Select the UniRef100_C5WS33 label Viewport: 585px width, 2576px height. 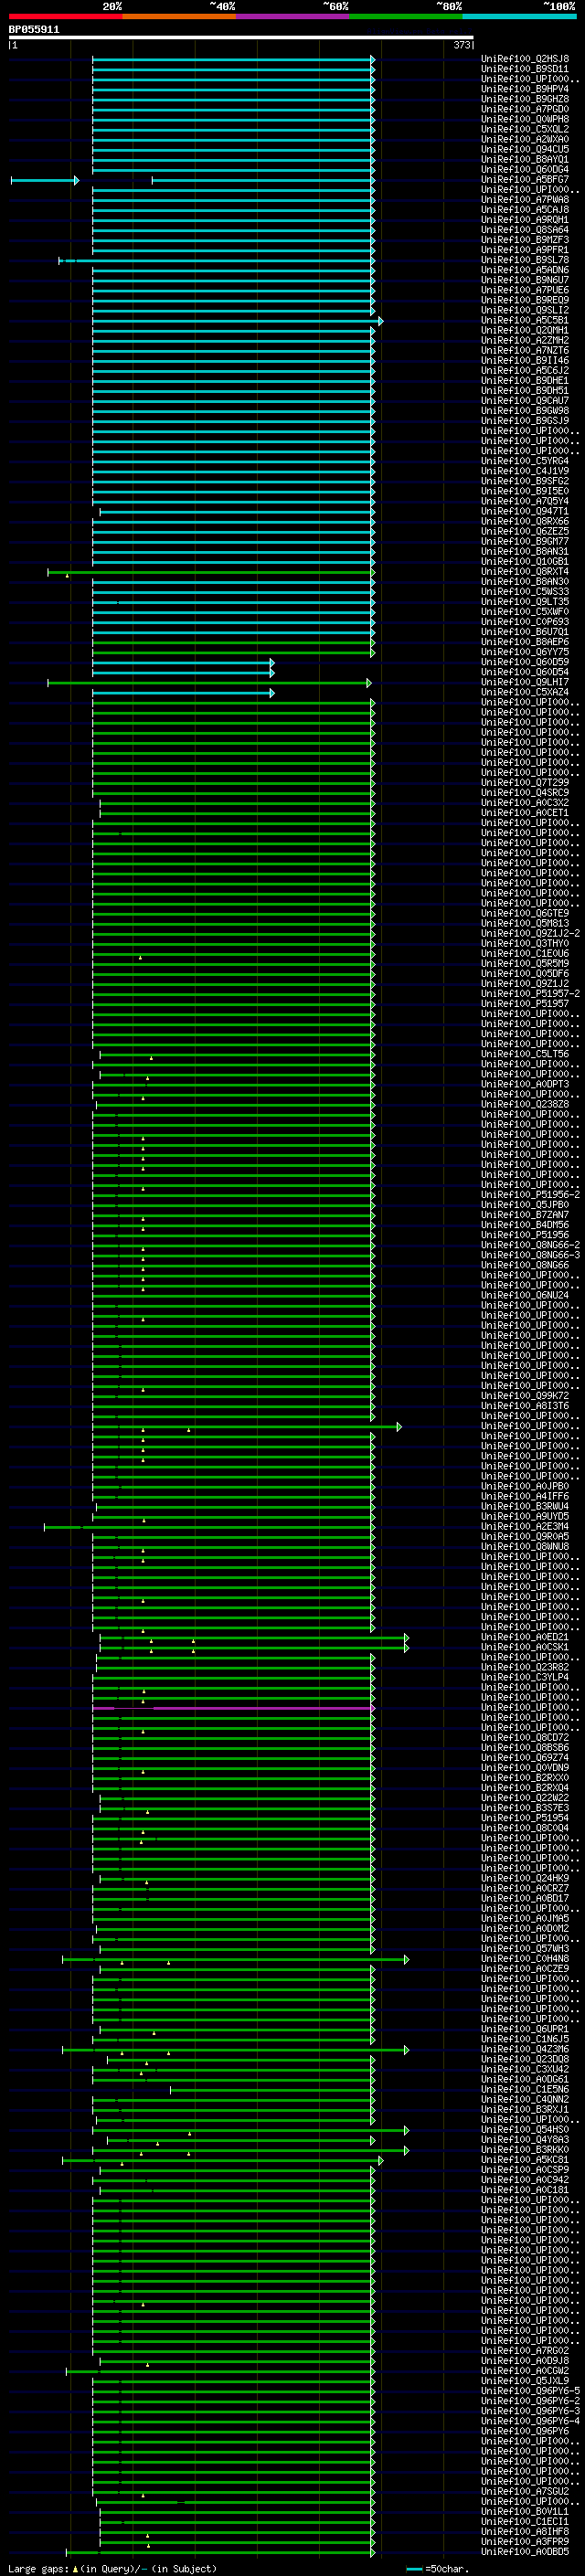point(525,592)
